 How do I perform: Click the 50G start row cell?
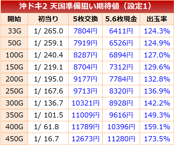14,43
